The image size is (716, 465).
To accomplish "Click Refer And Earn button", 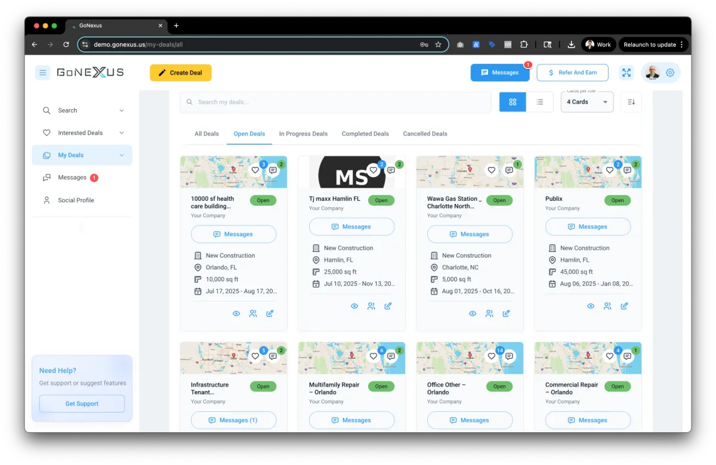I will 573,73.
